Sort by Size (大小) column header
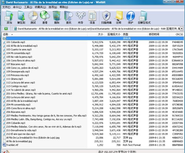 (96, 34)
